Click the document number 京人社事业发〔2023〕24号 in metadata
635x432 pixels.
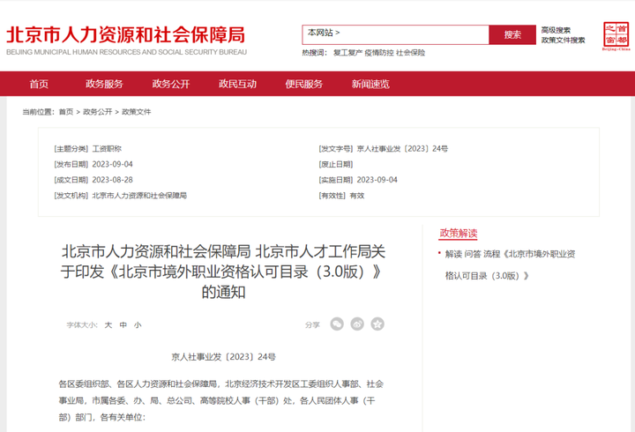402,149
